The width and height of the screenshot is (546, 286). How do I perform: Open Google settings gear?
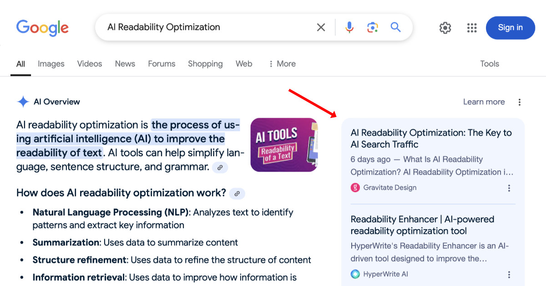445,28
